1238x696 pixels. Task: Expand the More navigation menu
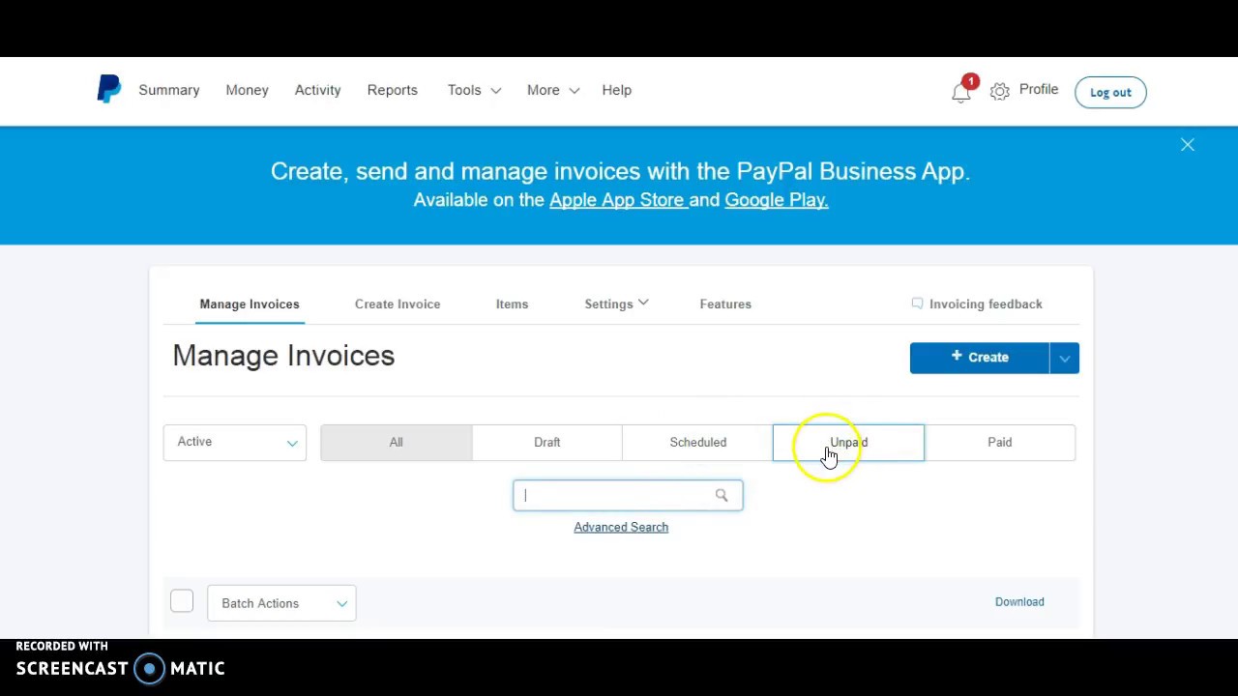[x=553, y=90]
